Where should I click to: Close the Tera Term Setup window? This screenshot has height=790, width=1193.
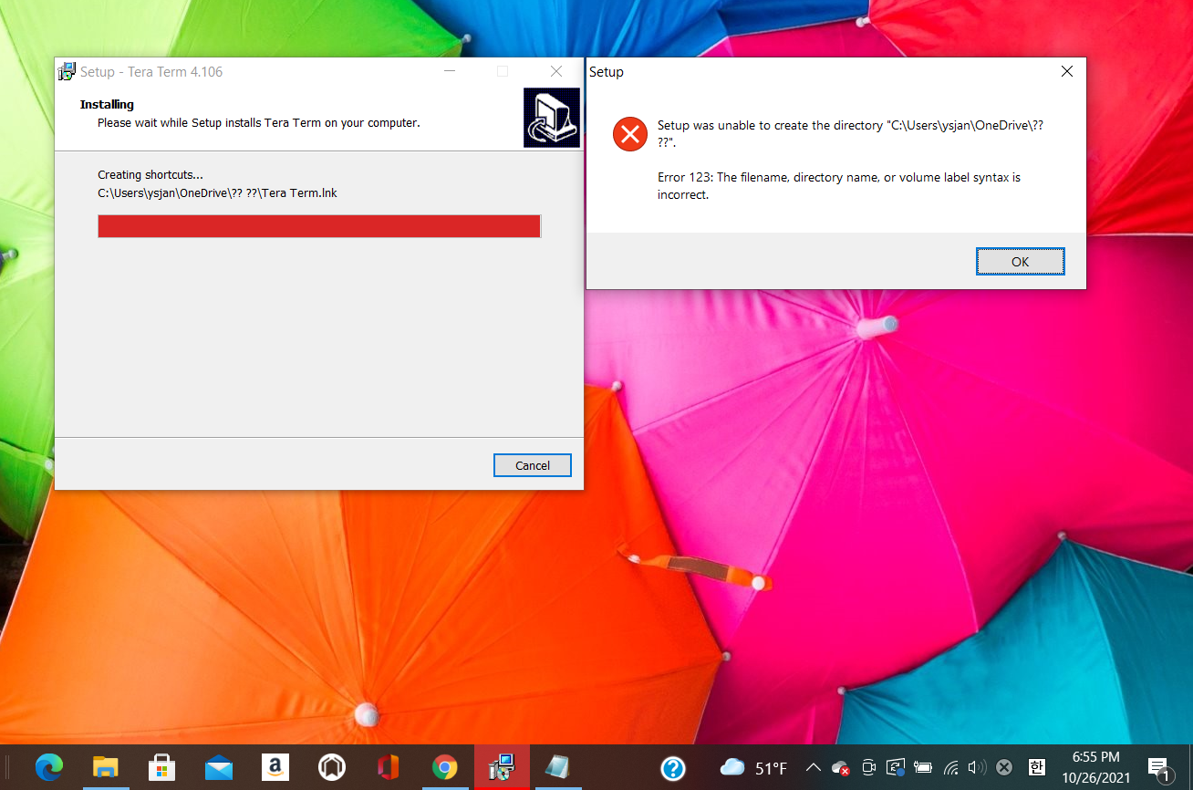tap(556, 71)
